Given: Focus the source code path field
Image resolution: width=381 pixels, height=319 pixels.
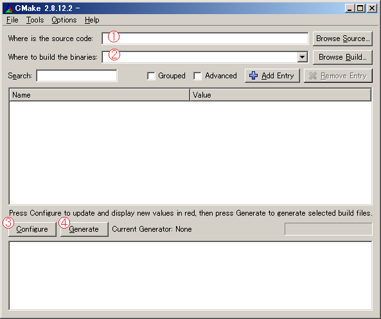Looking at the screenshot, I should coord(205,39).
